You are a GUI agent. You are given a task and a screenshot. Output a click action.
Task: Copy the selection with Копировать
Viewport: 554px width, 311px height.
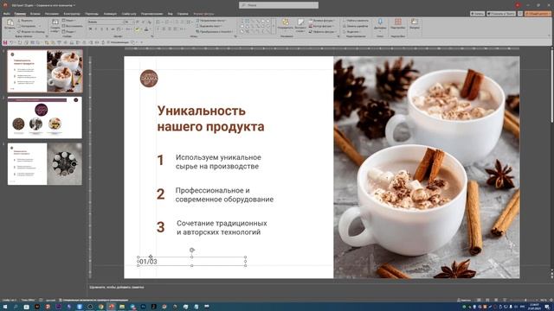pyautogui.click(x=29, y=26)
